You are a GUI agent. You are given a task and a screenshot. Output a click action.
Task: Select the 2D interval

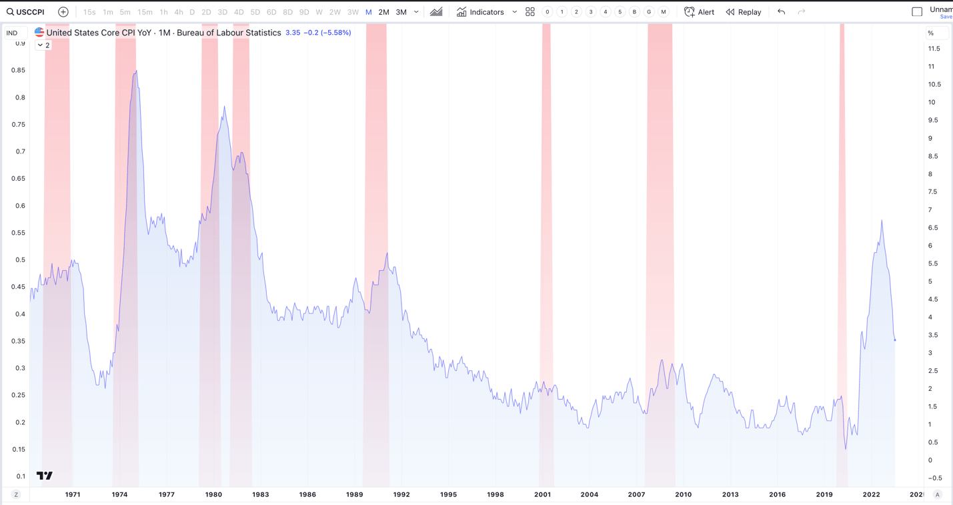click(206, 12)
